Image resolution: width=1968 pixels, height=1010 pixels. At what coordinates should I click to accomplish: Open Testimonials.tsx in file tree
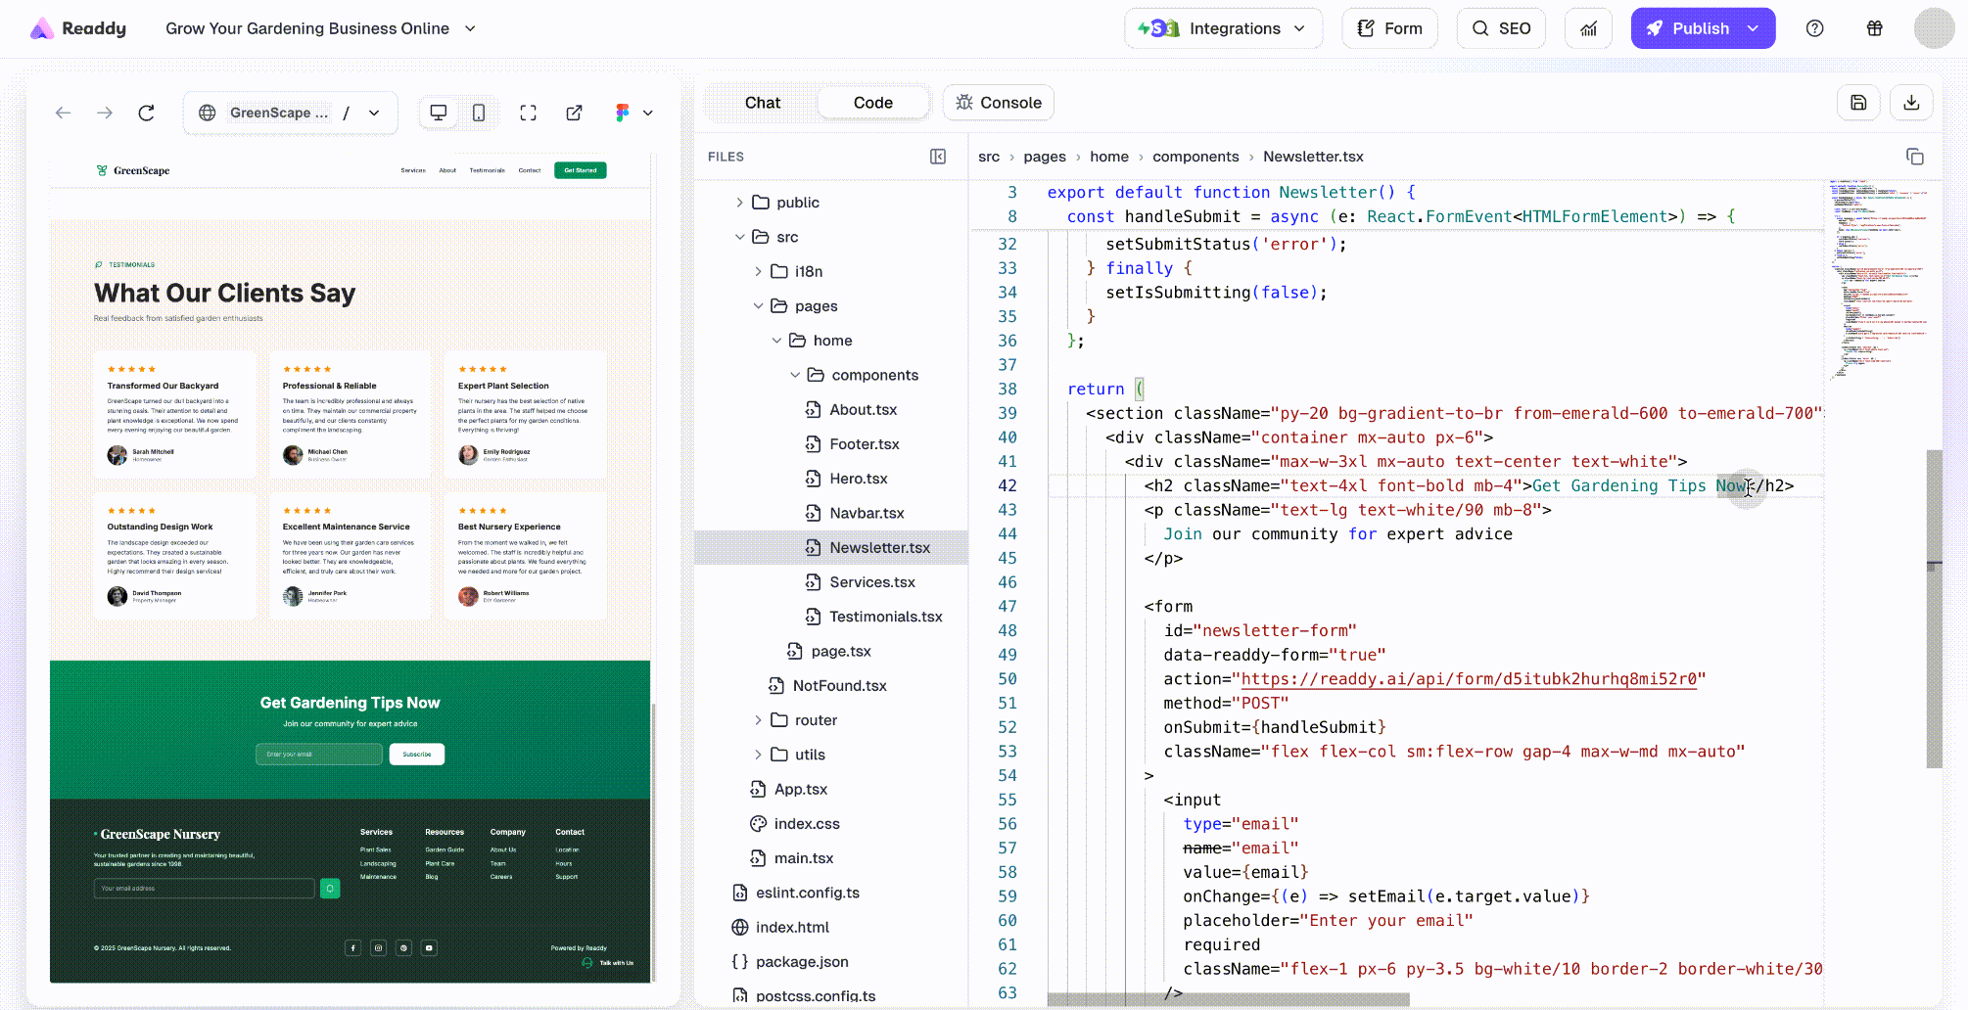(x=885, y=617)
